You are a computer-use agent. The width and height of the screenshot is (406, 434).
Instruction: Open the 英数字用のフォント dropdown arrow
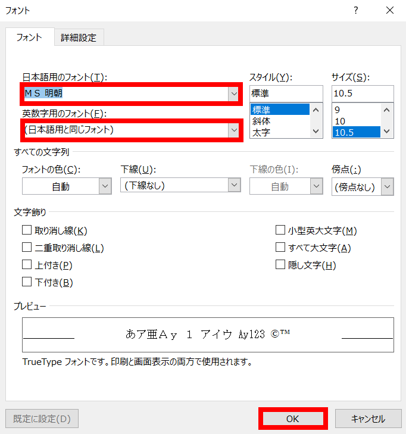234,130
